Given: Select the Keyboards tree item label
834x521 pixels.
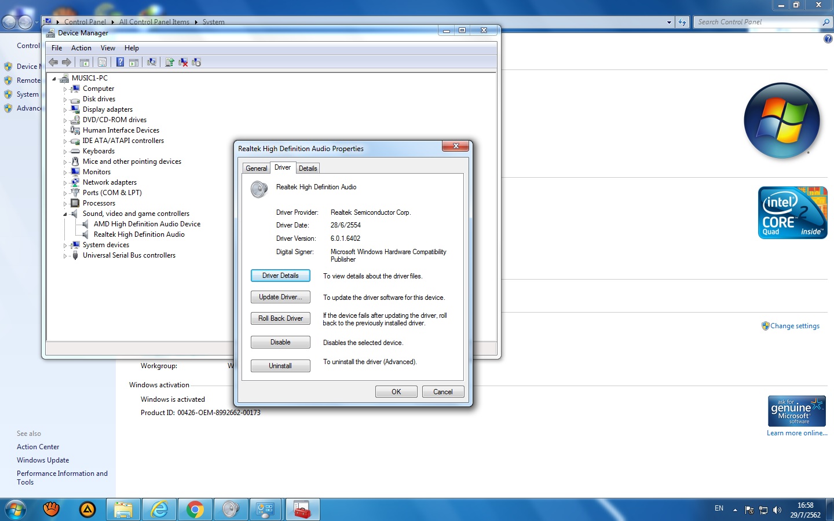Looking at the screenshot, I should 98,151.
